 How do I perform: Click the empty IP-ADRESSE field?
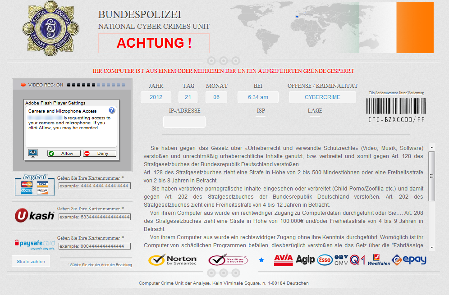tap(184, 122)
